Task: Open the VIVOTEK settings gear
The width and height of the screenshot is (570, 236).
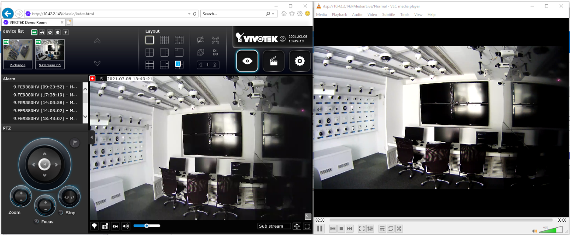Action: click(299, 61)
